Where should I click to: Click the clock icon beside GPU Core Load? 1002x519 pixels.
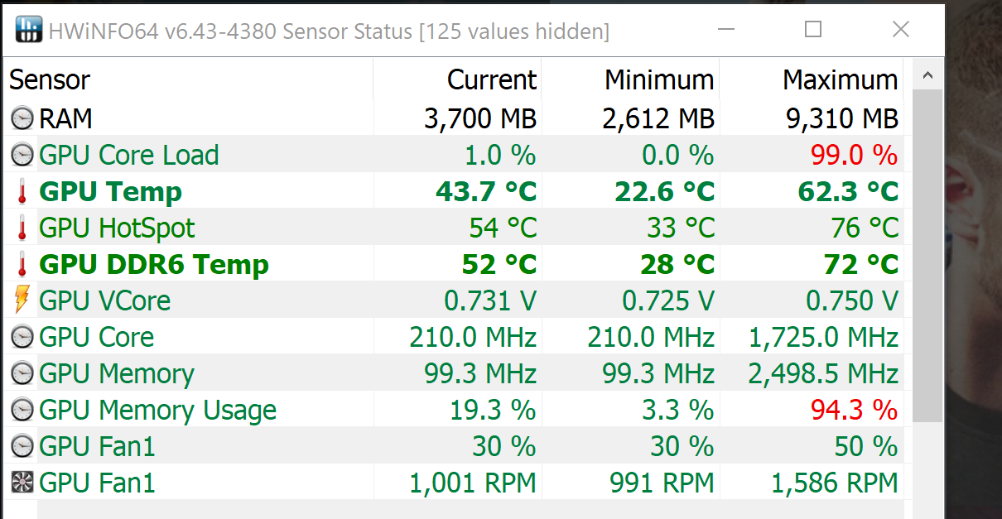coord(22,155)
